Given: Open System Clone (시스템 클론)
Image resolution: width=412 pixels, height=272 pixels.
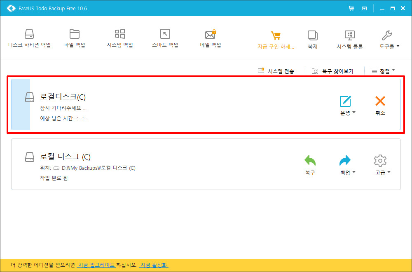Looking at the screenshot, I should click(349, 40).
